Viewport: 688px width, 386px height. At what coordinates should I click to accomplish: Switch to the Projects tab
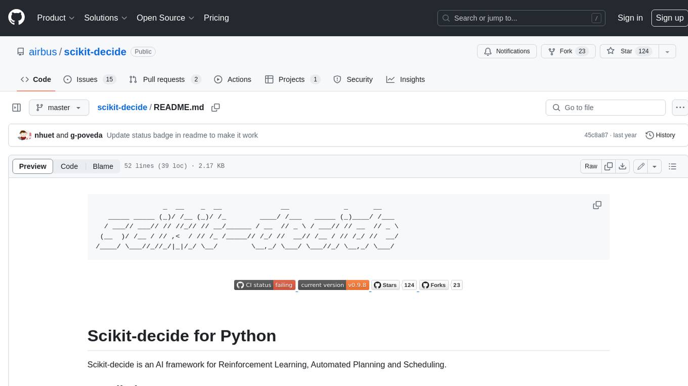point(292,79)
